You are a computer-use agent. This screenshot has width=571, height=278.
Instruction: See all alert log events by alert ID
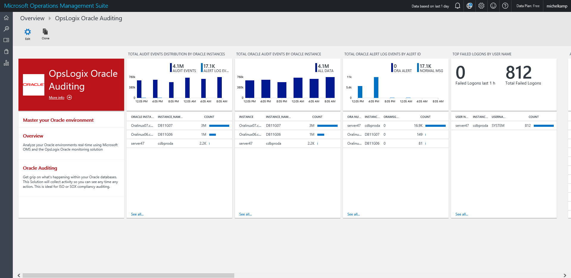(353, 214)
